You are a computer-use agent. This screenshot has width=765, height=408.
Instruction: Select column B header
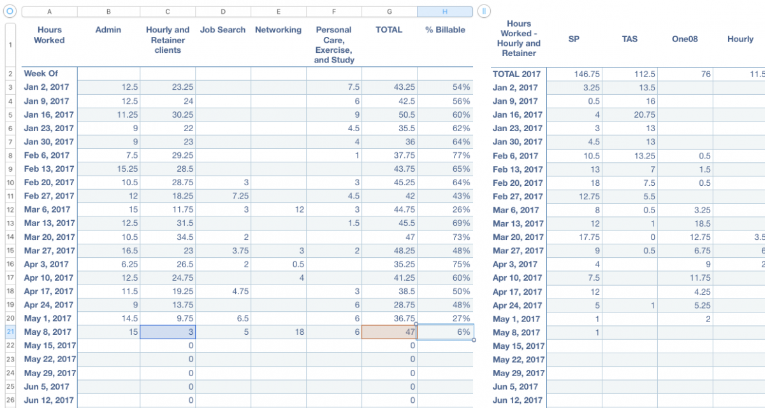108,11
